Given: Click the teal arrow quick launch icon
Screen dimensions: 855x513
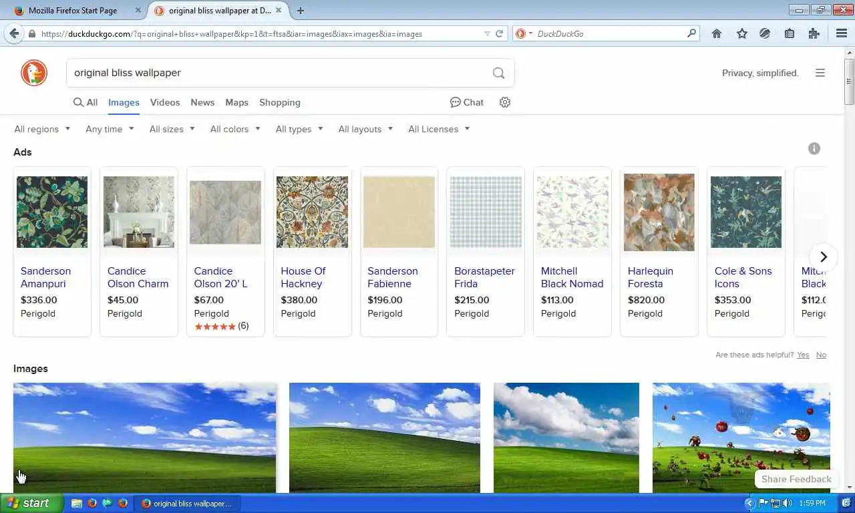Looking at the screenshot, I should [x=108, y=504].
